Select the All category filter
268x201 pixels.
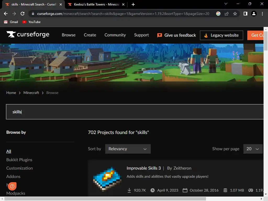[9, 151]
